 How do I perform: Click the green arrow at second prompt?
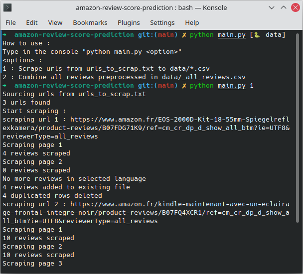tap(4, 86)
